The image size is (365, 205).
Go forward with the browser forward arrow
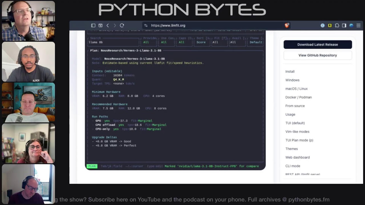pyautogui.click(x=115, y=25)
